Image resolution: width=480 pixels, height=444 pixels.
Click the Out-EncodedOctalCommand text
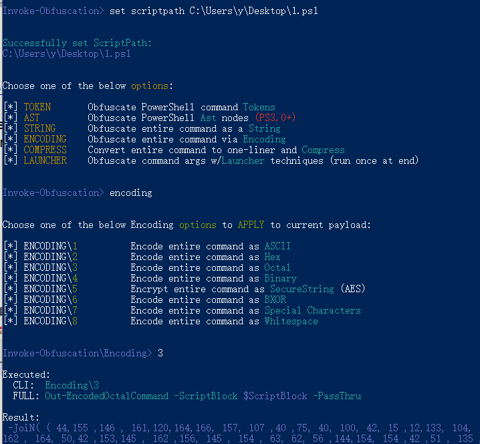tap(106, 397)
